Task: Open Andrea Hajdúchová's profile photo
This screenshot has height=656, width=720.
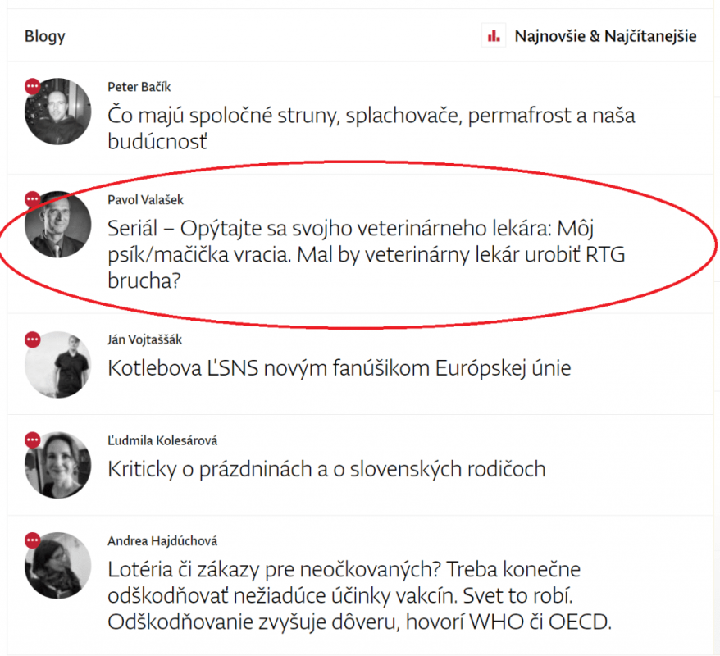Action: pos(58,566)
